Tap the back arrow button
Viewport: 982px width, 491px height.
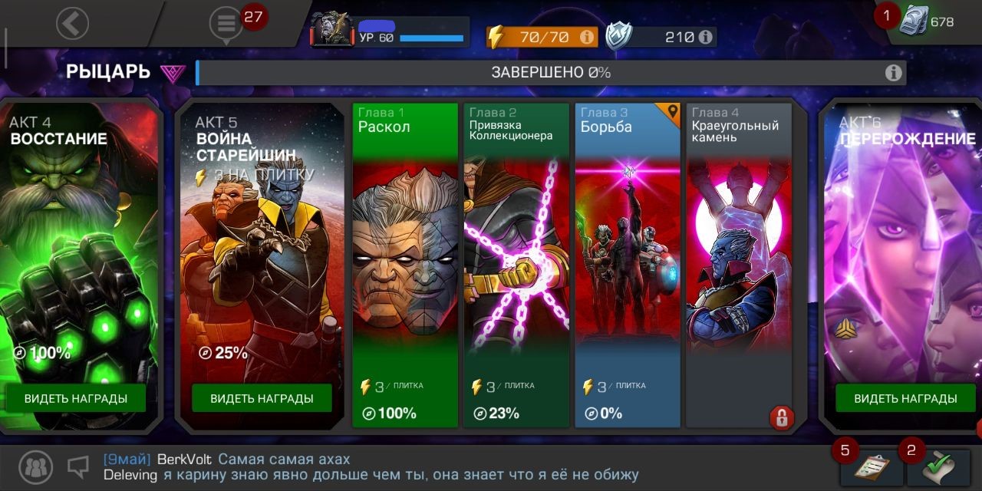pos(72,23)
